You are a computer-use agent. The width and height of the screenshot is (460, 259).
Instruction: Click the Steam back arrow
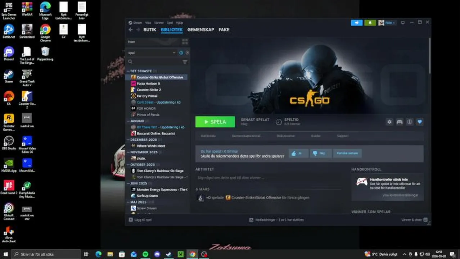(x=131, y=30)
